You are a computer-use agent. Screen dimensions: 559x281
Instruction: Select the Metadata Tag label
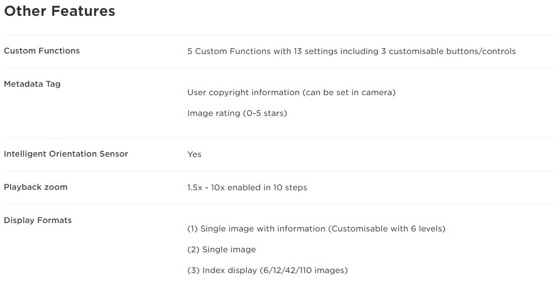(x=32, y=84)
